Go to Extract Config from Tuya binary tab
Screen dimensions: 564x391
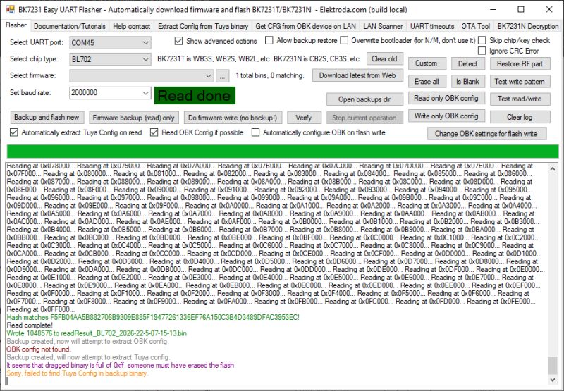[x=203, y=26]
